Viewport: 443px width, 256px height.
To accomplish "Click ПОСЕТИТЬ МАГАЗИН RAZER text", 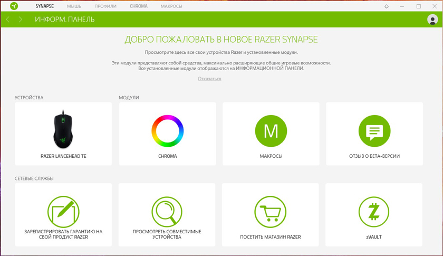I will [x=271, y=237].
